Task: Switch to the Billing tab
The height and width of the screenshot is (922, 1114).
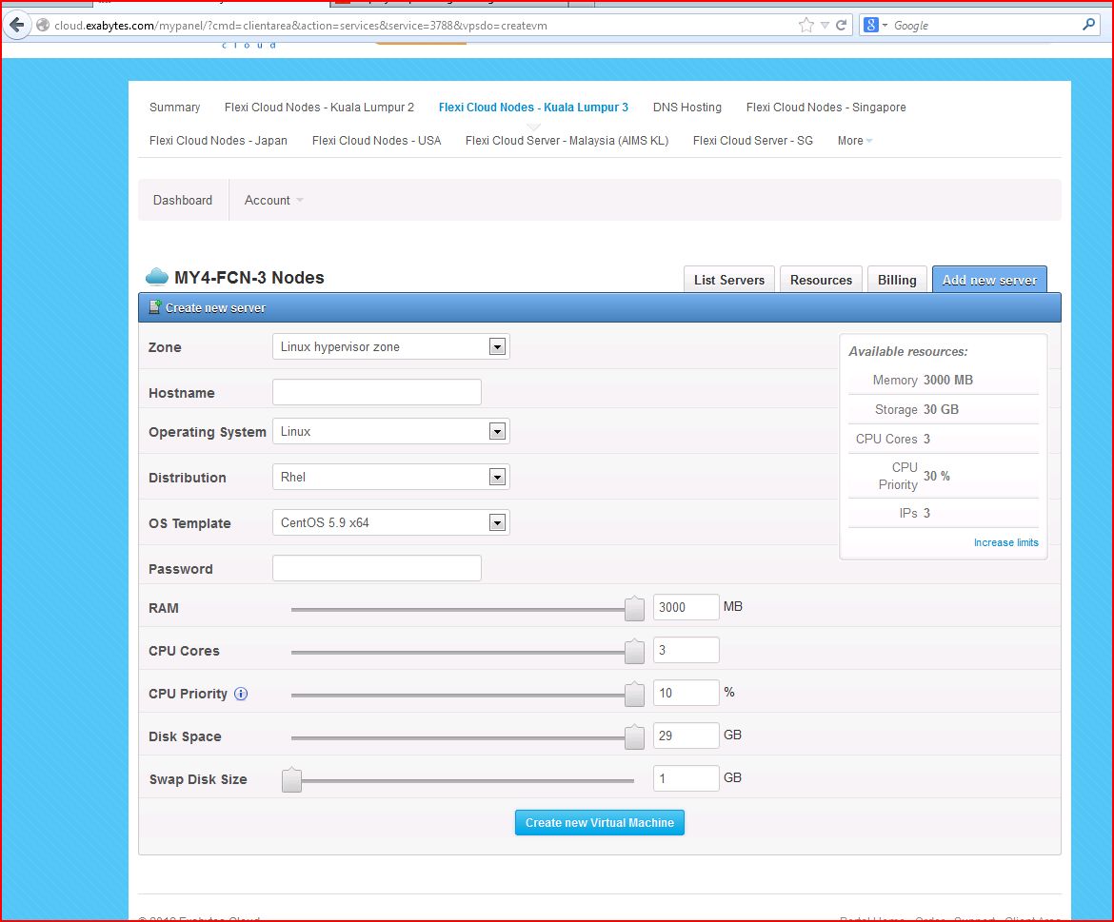Action: tap(897, 280)
